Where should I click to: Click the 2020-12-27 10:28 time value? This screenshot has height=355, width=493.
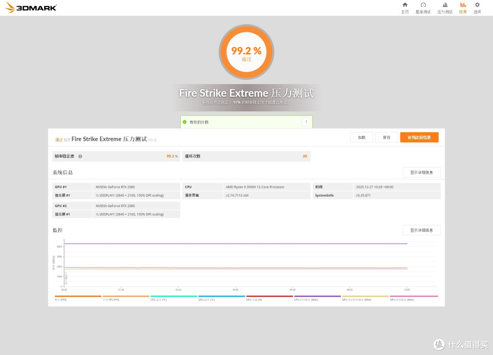[x=374, y=187]
